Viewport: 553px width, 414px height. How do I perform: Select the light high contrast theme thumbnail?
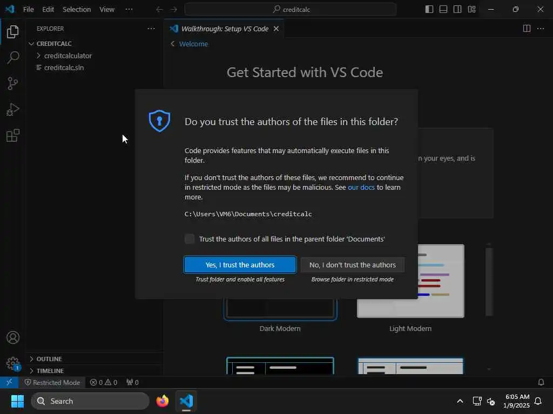coord(410,367)
